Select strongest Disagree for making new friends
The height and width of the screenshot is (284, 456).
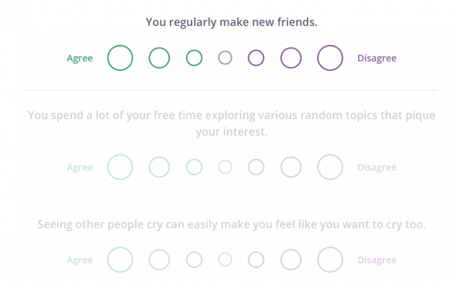click(x=330, y=58)
